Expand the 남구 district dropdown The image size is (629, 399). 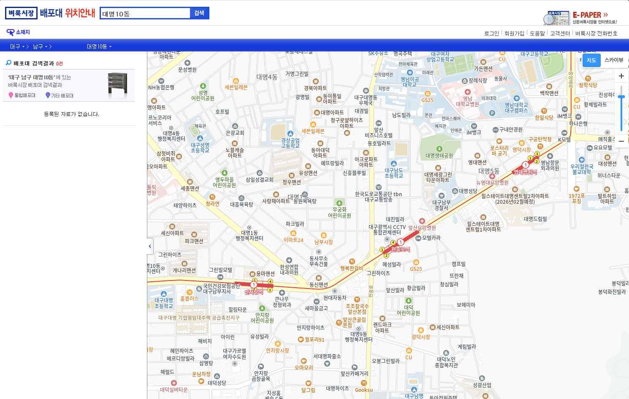pyautogui.click(x=40, y=46)
